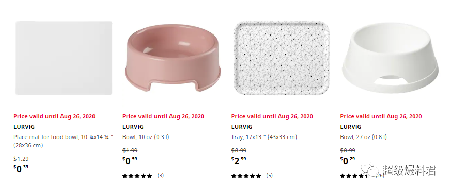Click the five-star rating under the tray

pyautogui.click(x=246, y=176)
